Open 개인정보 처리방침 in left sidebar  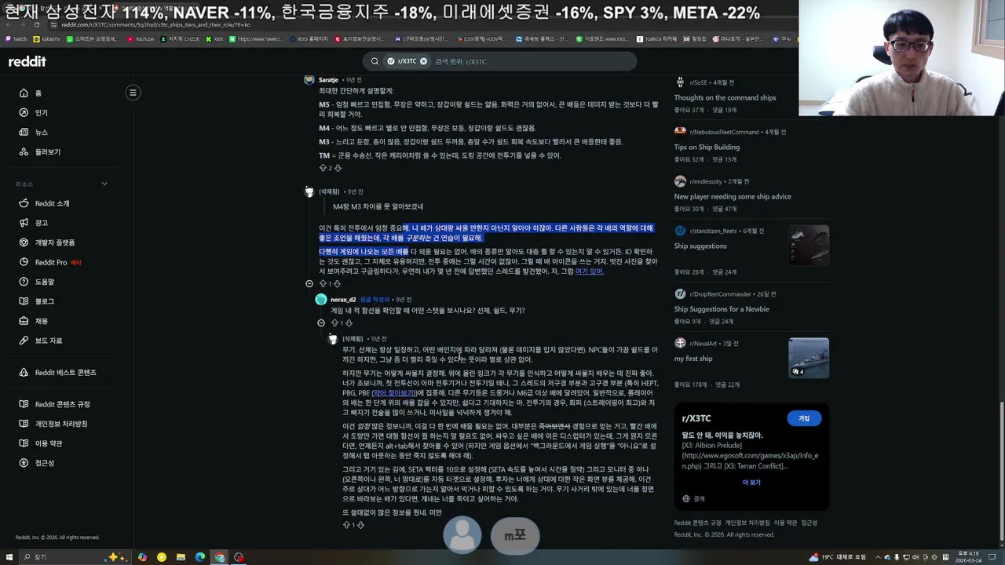tap(63, 424)
